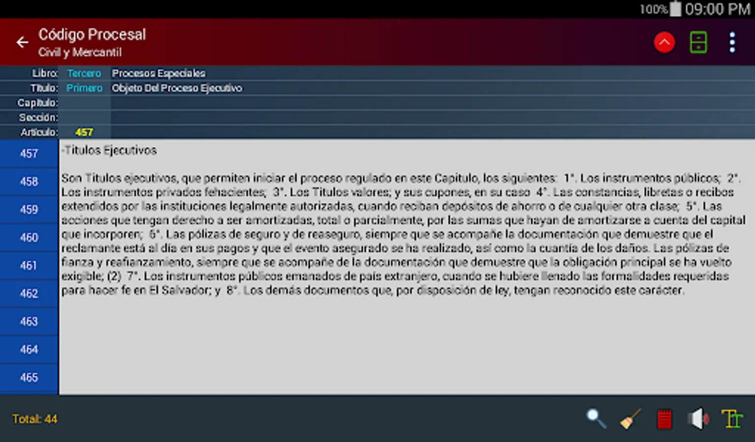The height and width of the screenshot is (442, 755).
Task: Tap the article body text paragraph
Action: (403, 234)
